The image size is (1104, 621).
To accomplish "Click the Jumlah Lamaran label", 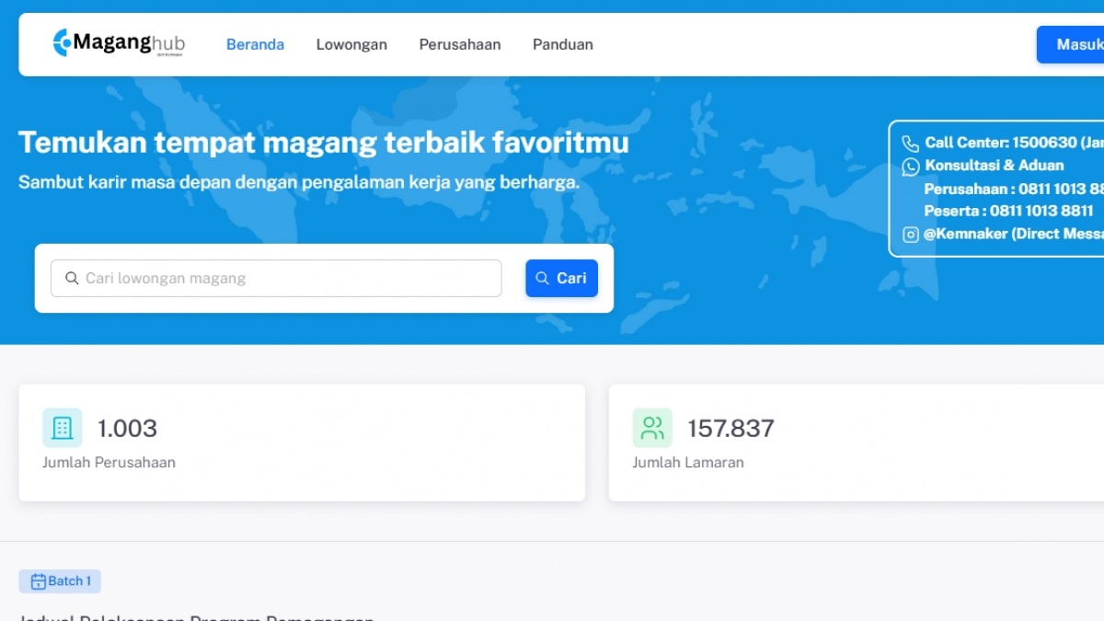I will coord(688,463).
